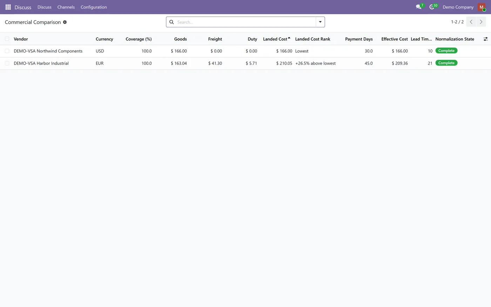Click the $ 210.05 landed cost
This screenshot has height=307, width=491.
284,63
